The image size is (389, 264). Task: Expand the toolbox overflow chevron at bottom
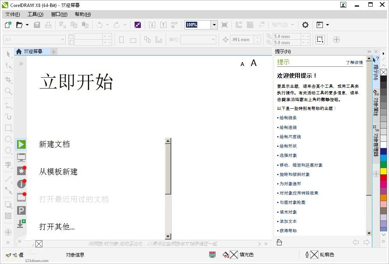[x=8, y=242]
